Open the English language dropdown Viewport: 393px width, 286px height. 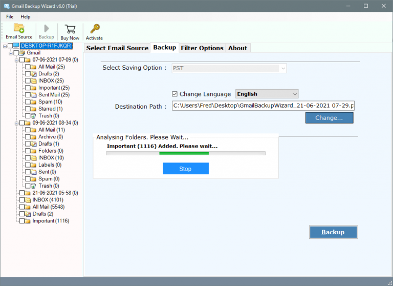(267, 94)
